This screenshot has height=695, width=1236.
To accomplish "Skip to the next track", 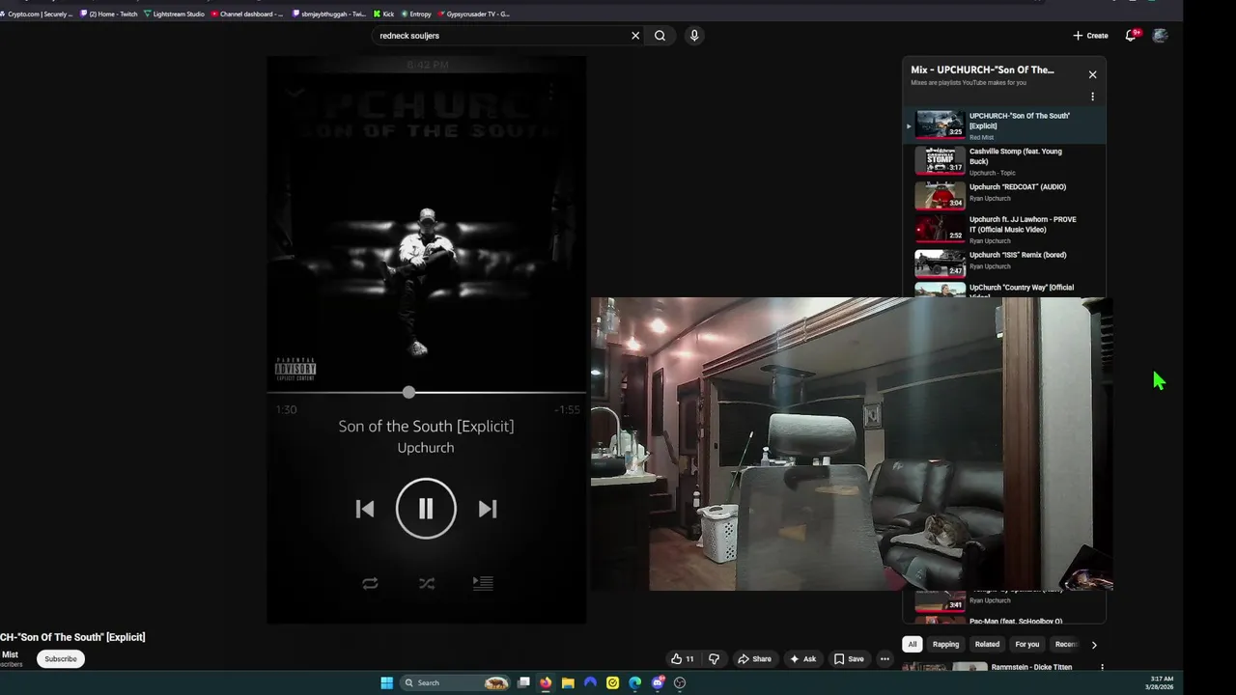I will pyautogui.click(x=488, y=509).
